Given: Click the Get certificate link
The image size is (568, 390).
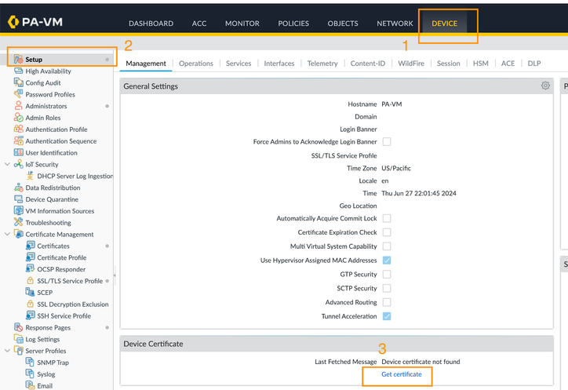Looking at the screenshot, I should point(401,374).
